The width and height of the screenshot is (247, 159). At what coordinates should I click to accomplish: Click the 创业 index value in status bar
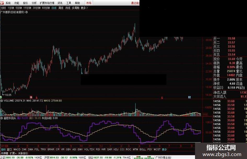(98, 158)
